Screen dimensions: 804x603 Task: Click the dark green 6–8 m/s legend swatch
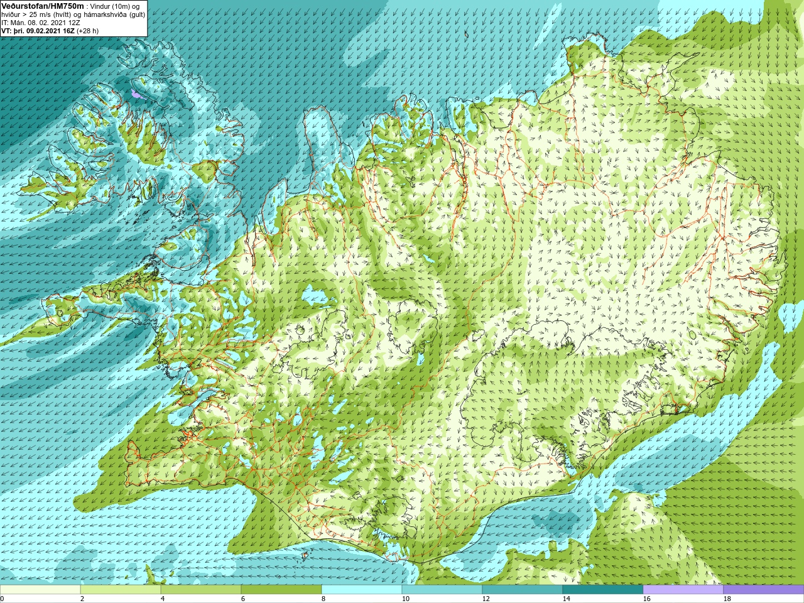281,590
